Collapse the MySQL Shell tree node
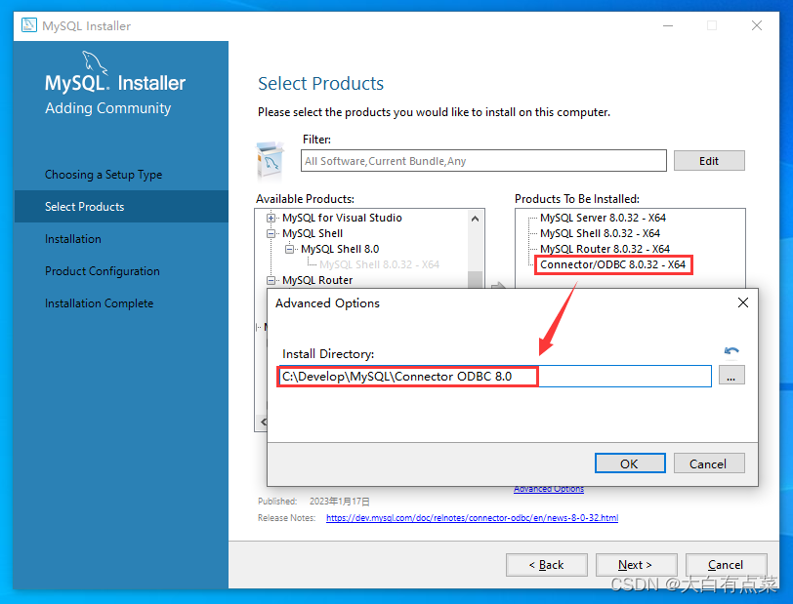Image resolution: width=793 pixels, height=604 pixels. click(x=271, y=233)
